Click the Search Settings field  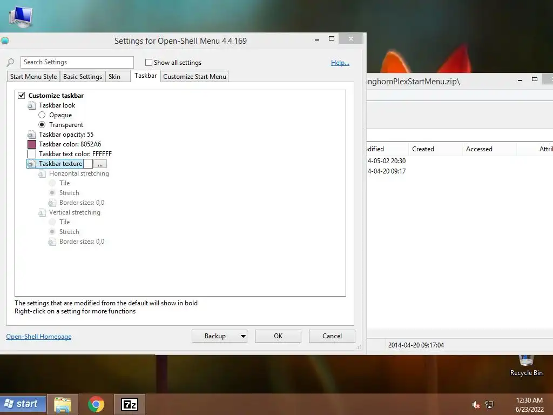(x=77, y=63)
